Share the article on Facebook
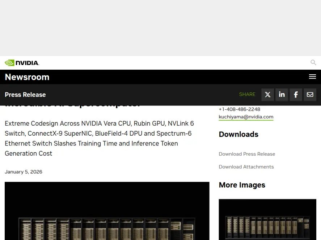This screenshot has width=321, height=240. (x=296, y=95)
